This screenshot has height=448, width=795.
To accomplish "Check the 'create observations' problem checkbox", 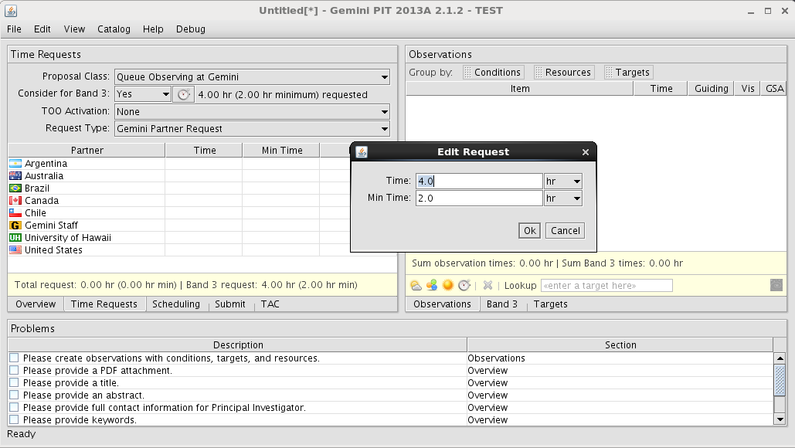I will (14, 358).
